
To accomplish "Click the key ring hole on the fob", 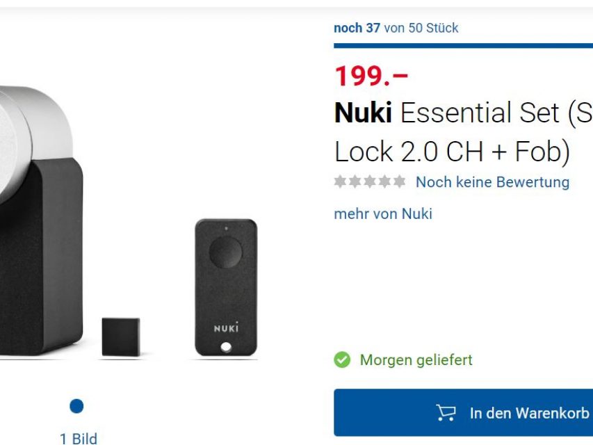I will pyautogui.click(x=225, y=346).
